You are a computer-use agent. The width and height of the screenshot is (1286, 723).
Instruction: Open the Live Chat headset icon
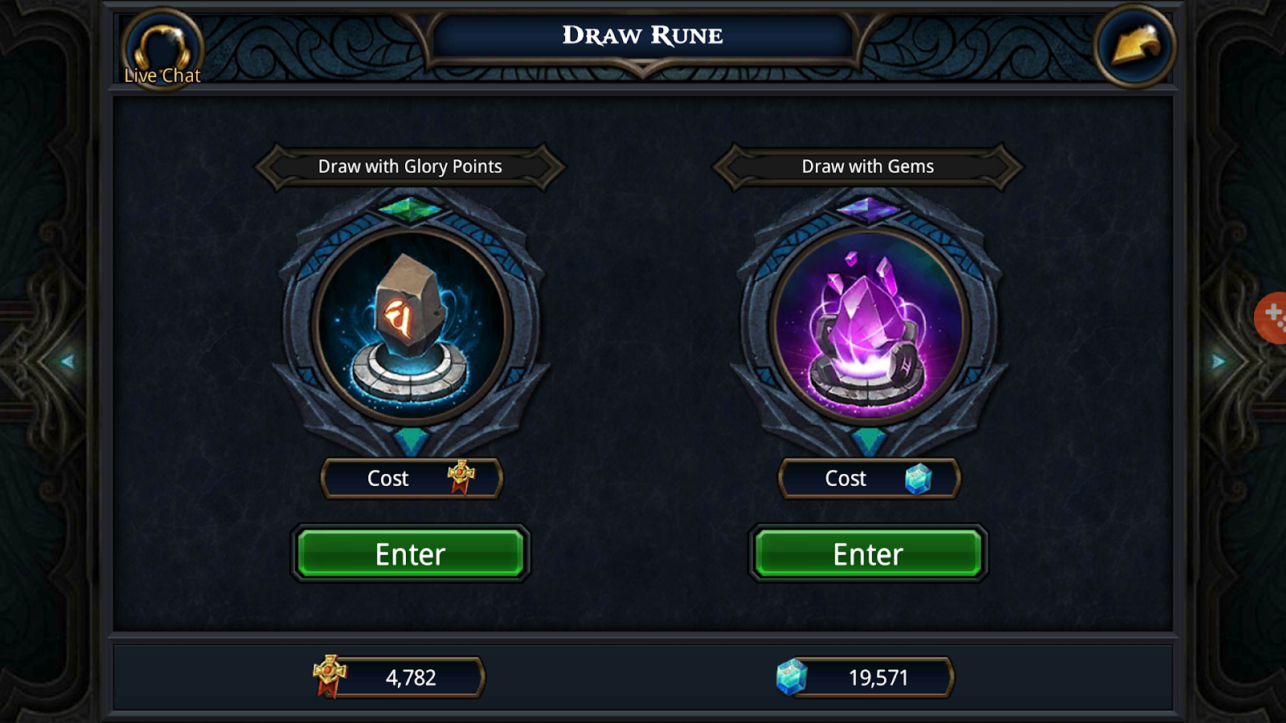(x=162, y=48)
